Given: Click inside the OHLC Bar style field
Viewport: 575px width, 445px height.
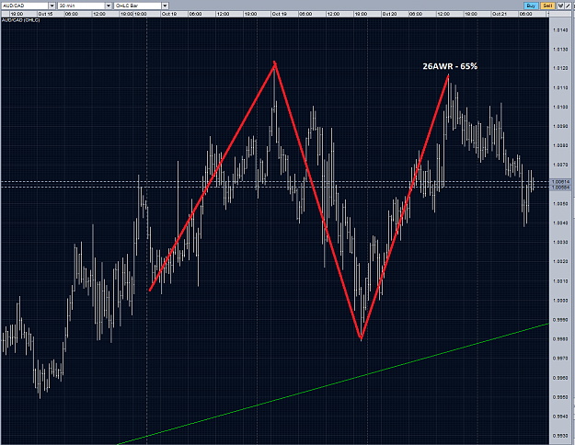Looking at the screenshot, I should (138, 6).
